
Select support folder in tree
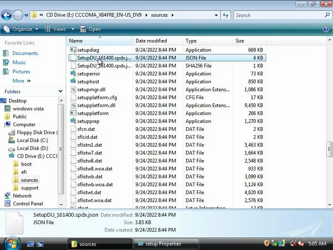[30, 188]
